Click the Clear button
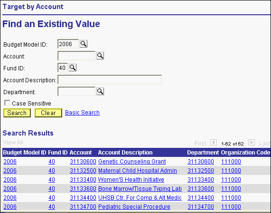Viewport: 271px width, 213px height. 48,113
